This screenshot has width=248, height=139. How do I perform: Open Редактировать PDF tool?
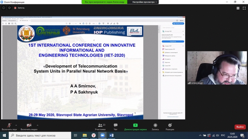click(x=169, y=49)
